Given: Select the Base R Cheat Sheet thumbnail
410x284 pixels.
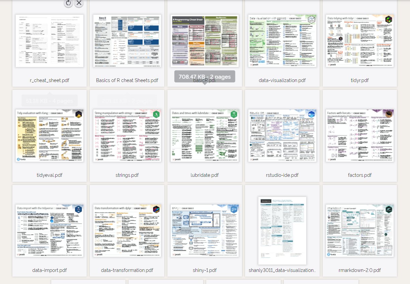Looking at the screenshot, I should 127,41.
